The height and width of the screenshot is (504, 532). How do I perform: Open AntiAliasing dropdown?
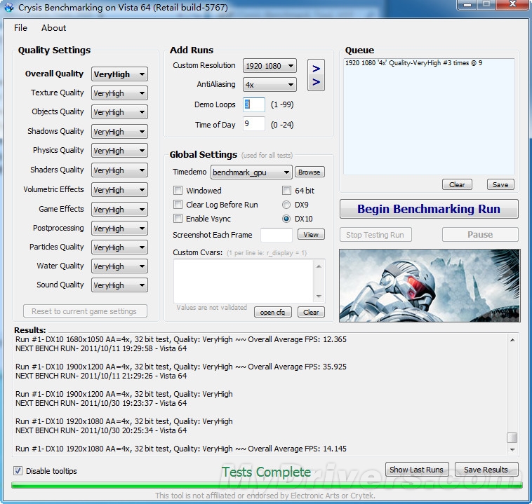pyautogui.click(x=270, y=85)
